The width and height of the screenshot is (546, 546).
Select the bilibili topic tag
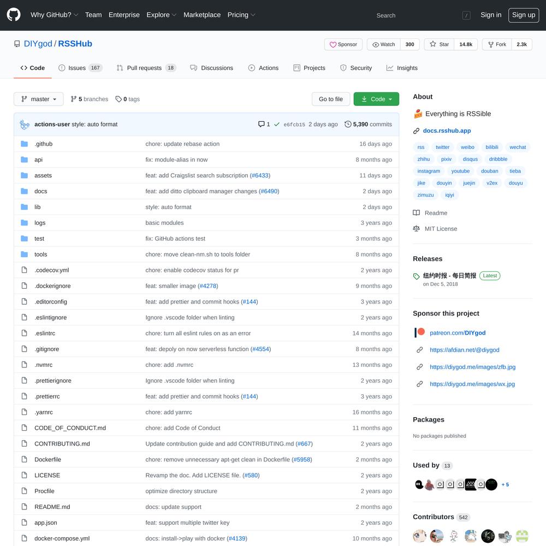tap(492, 147)
